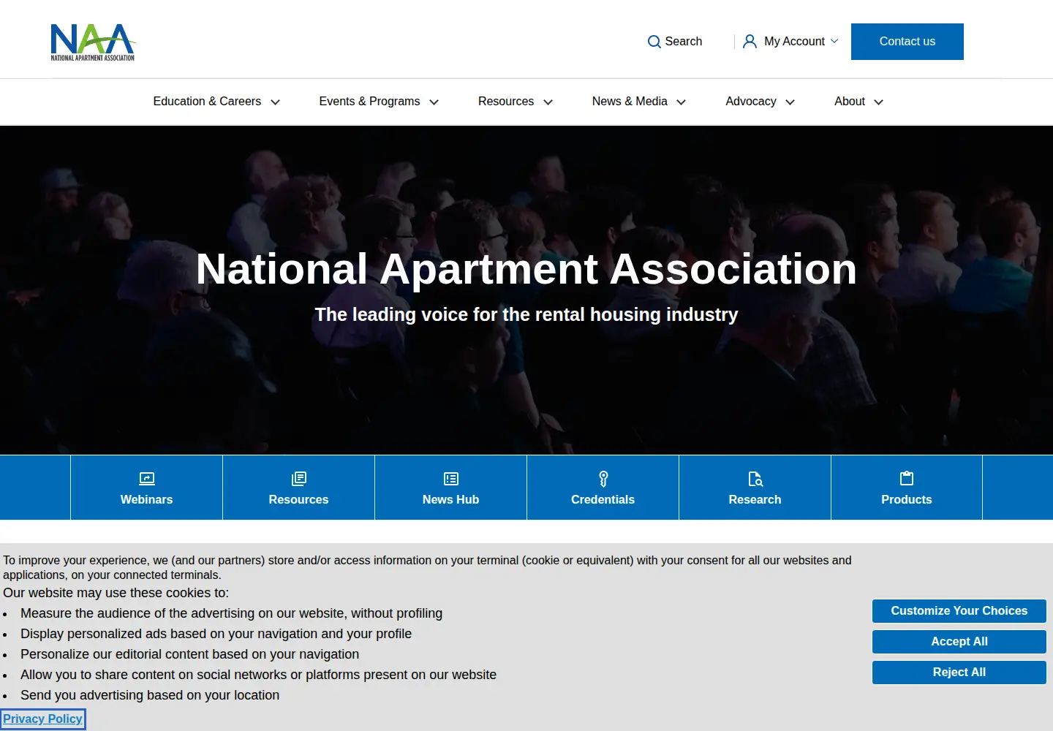Click the My Account text
Image resolution: width=1053 pixels, height=731 pixels.
tap(795, 42)
